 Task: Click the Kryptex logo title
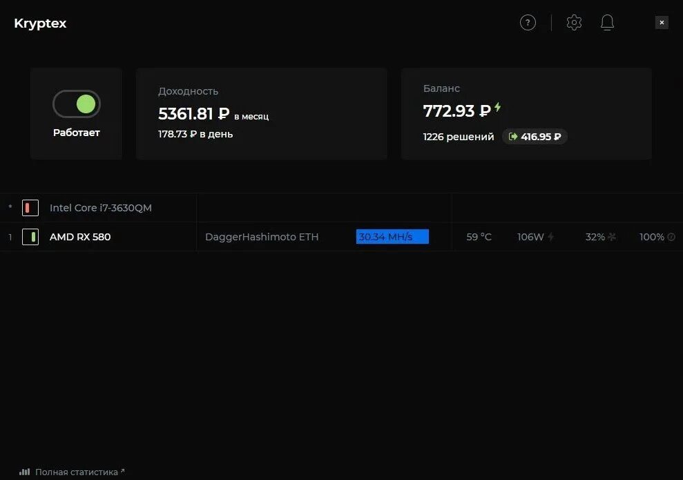click(40, 23)
